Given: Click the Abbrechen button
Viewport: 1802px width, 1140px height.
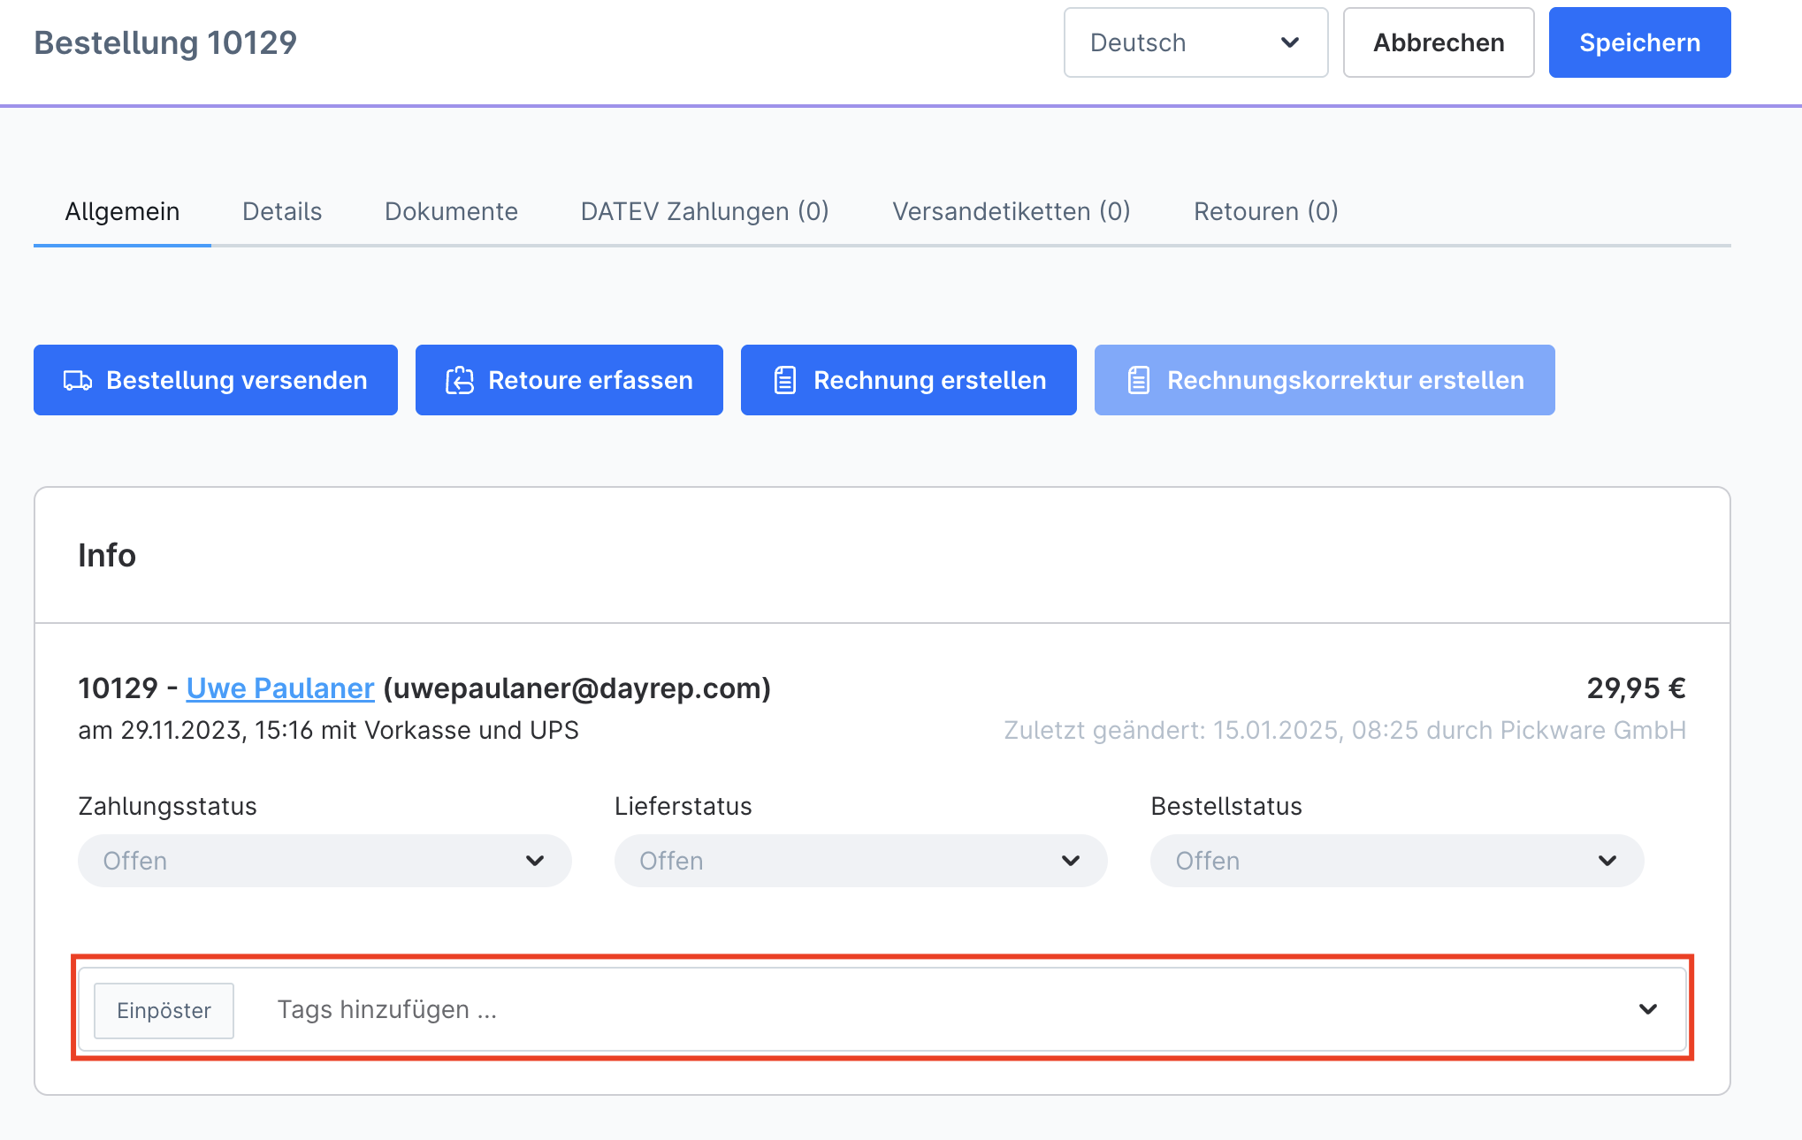Looking at the screenshot, I should tap(1438, 42).
